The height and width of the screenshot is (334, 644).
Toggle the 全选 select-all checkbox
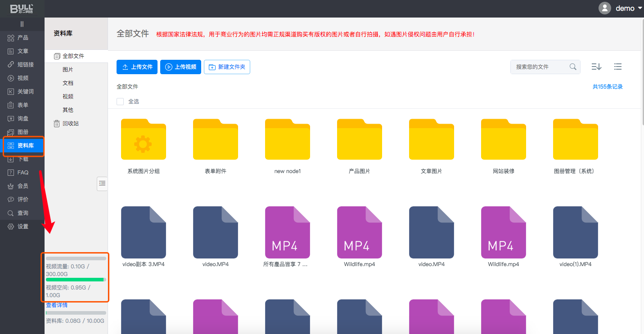(120, 102)
